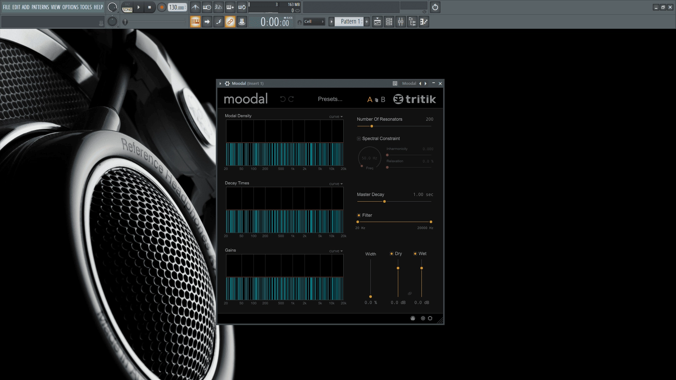Toggle the Filter checkbox
Image resolution: width=676 pixels, height=380 pixels.
tap(359, 215)
